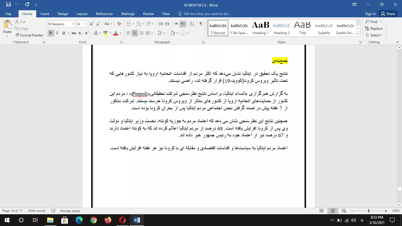Zoom out with the minus button

pyautogui.click(x=352, y=211)
